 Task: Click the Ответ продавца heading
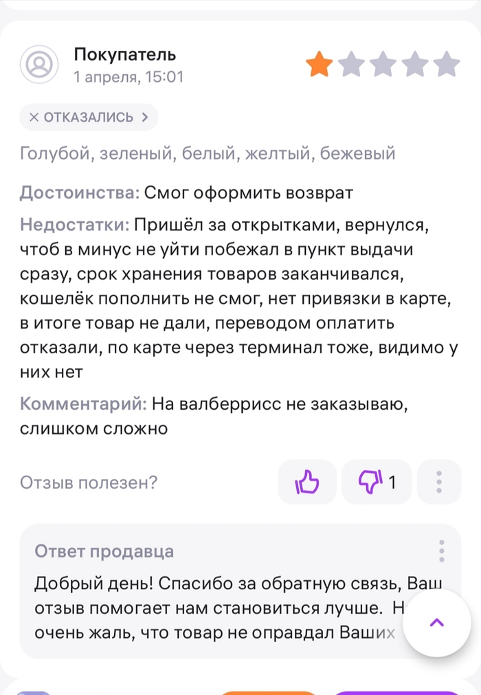click(x=104, y=551)
